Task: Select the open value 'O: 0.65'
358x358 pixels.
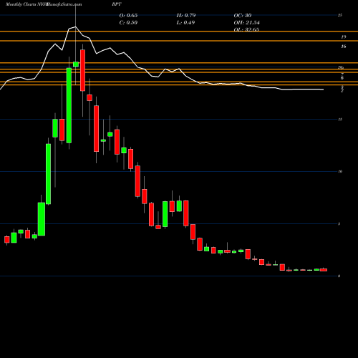Action: (128, 15)
